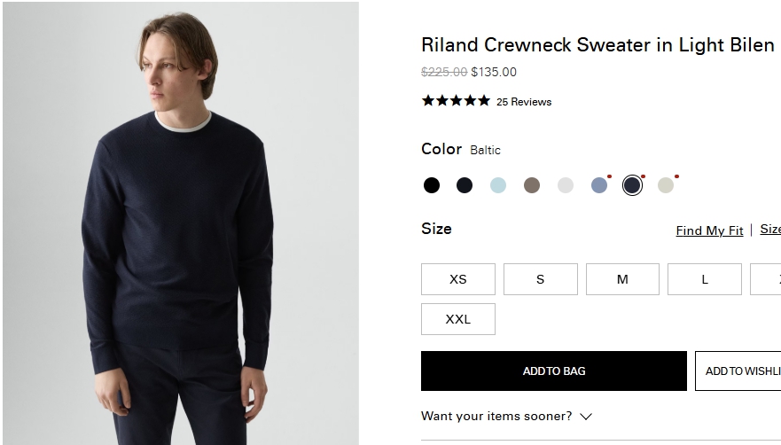The height and width of the screenshot is (445, 781).
Task: Click the five-star rating icons
Action: pyautogui.click(x=456, y=101)
